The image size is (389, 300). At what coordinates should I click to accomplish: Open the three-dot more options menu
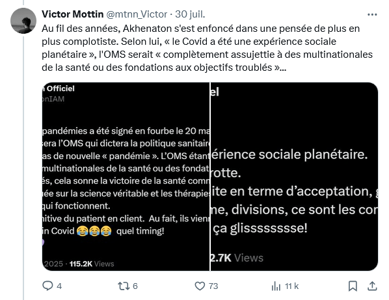click(372, 15)
